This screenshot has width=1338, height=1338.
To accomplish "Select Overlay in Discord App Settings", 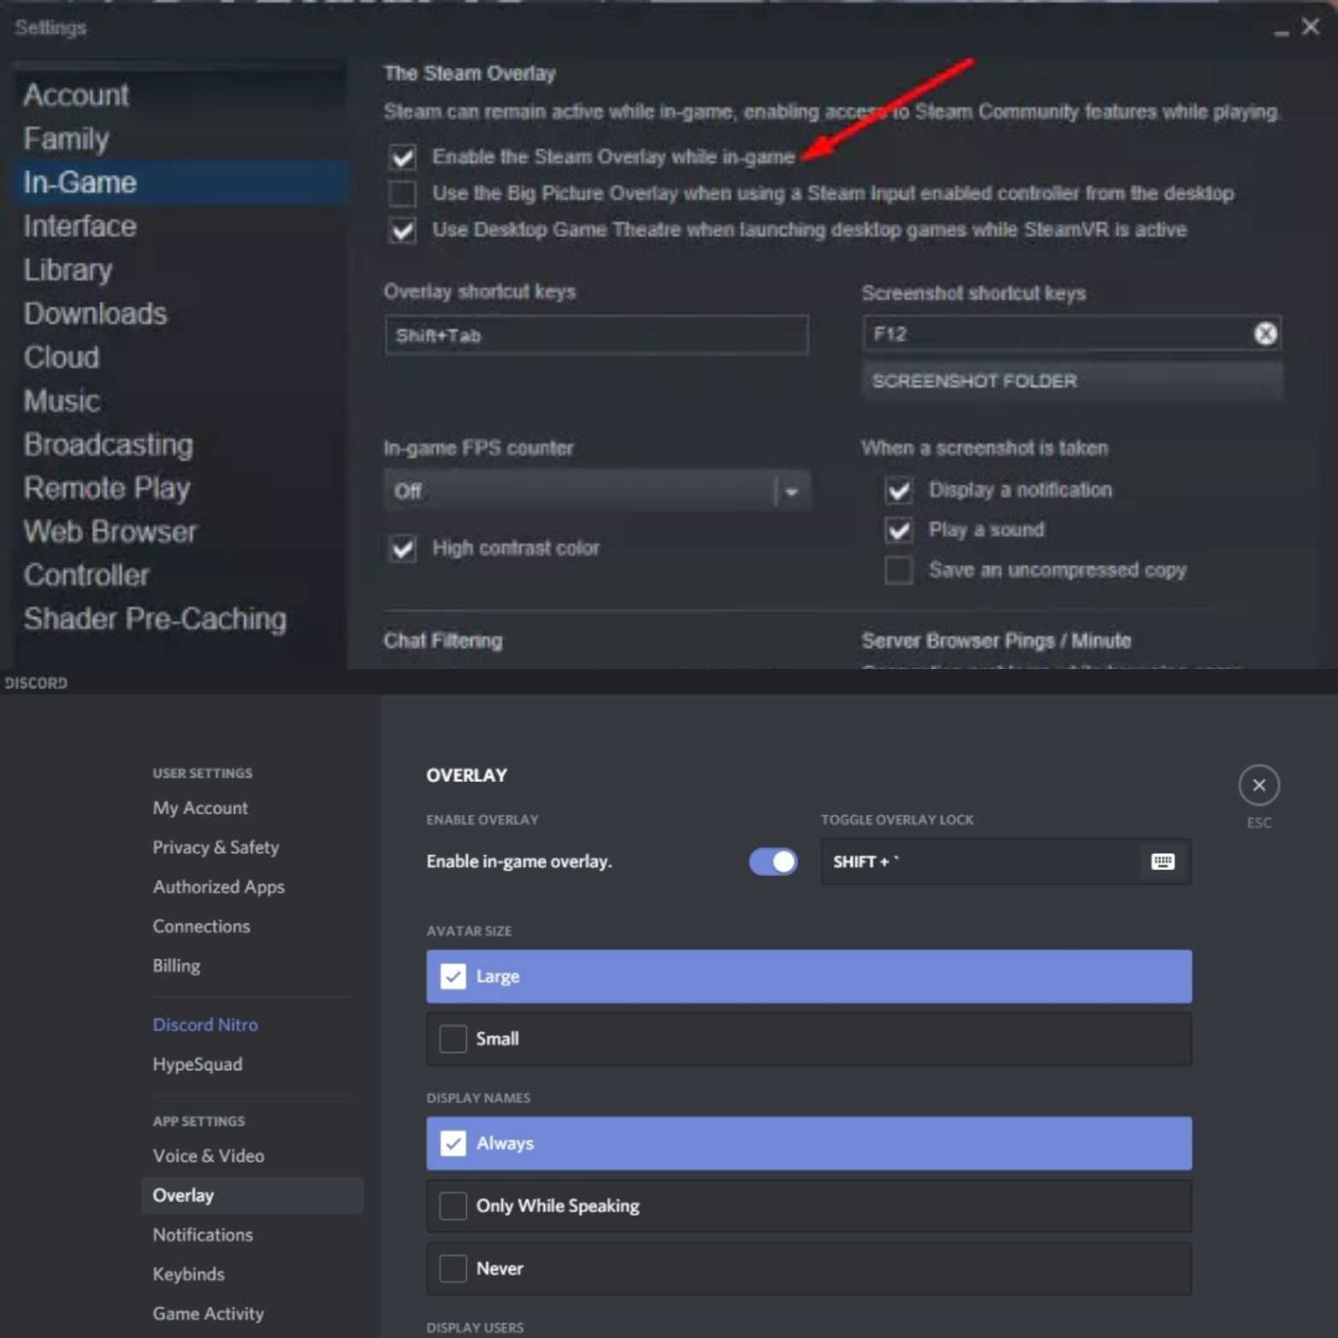I will (252, 1195).
